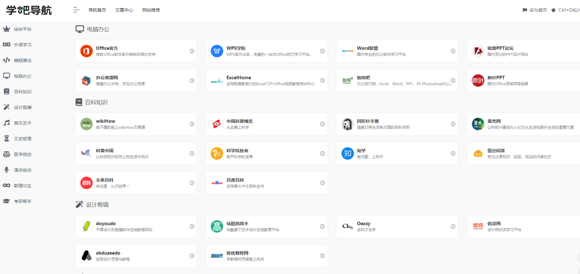The width and height of the screenshot is (580, 274).
Task: Select 数理化生 in the sidebar
Action: 23,186
